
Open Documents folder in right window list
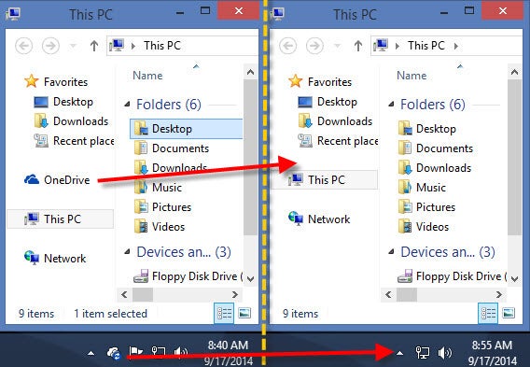(x=436, y=148)
